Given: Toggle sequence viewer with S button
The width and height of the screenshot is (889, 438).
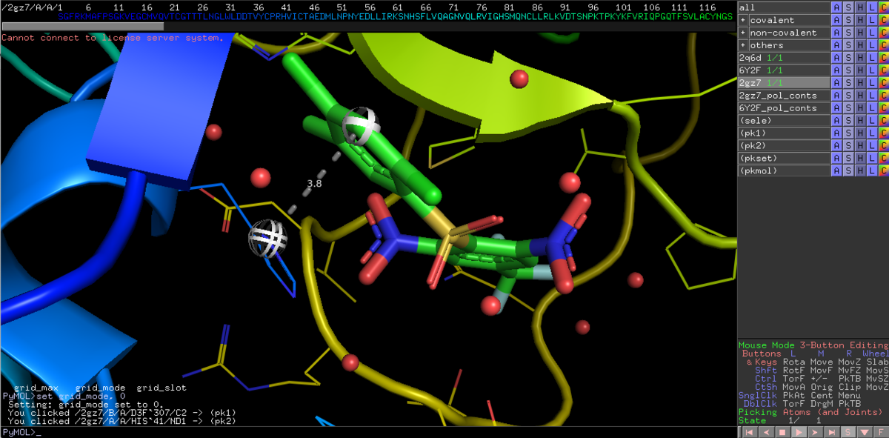Looking at the screenshot, I should pyautogui.click(x=848, y=431).
